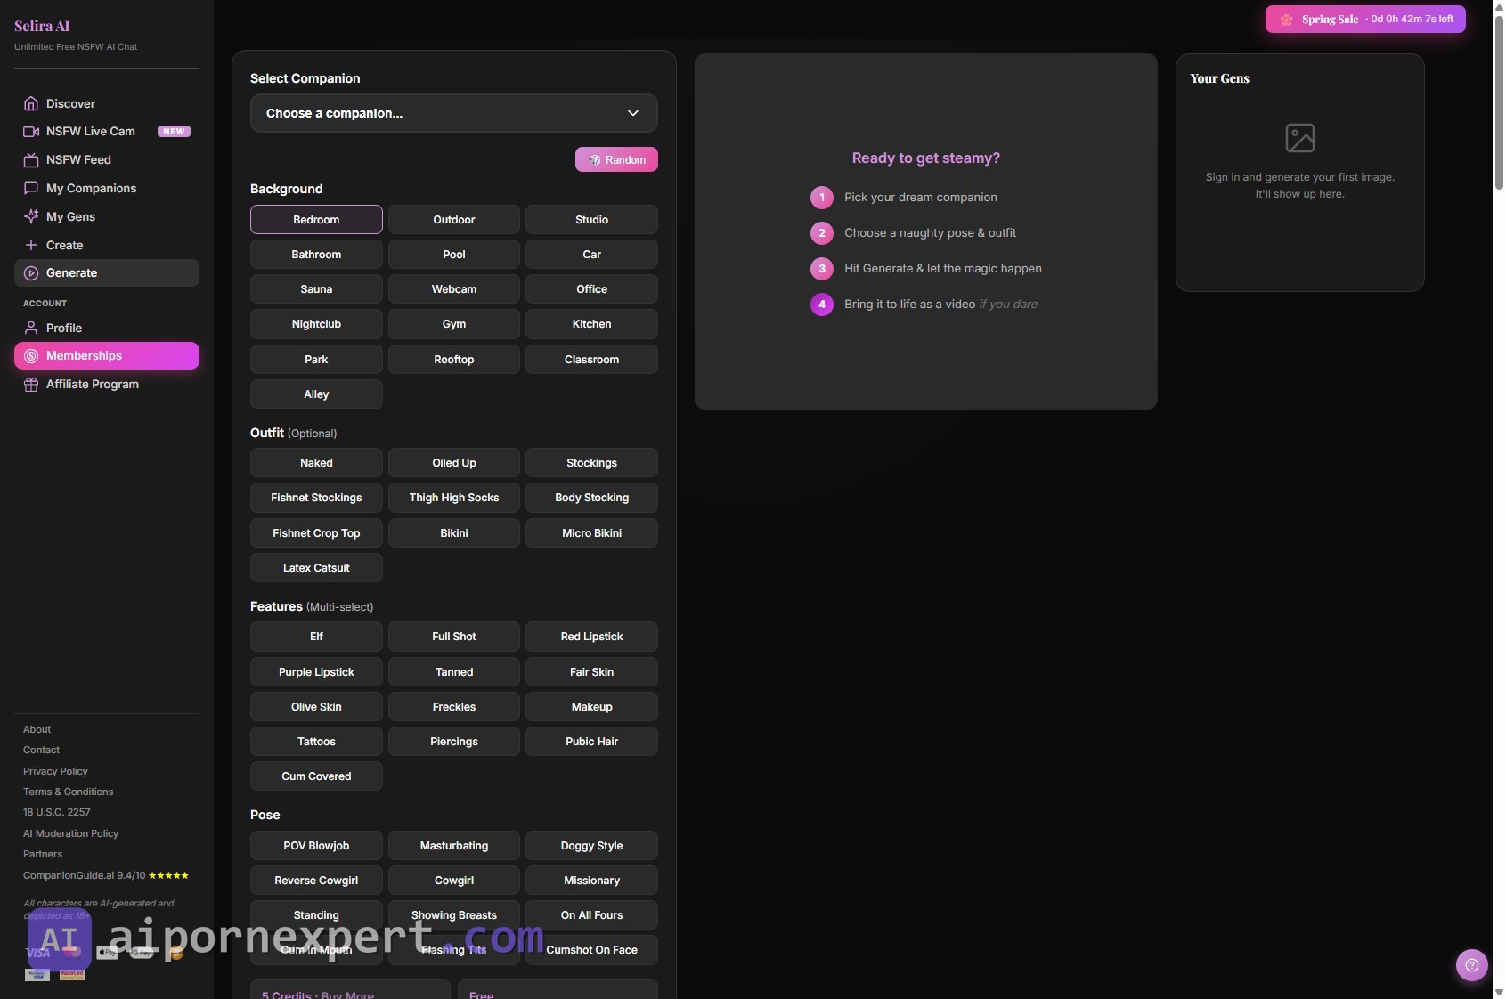Select the Sauna background
1506x999 pixels.
tap(316, 289)
